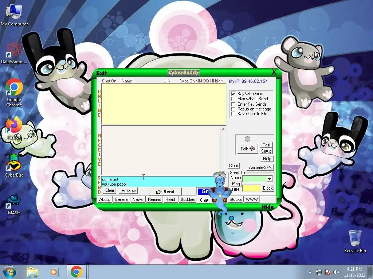Open the About tab
373x279 pixels.
[x=105, y=199]
